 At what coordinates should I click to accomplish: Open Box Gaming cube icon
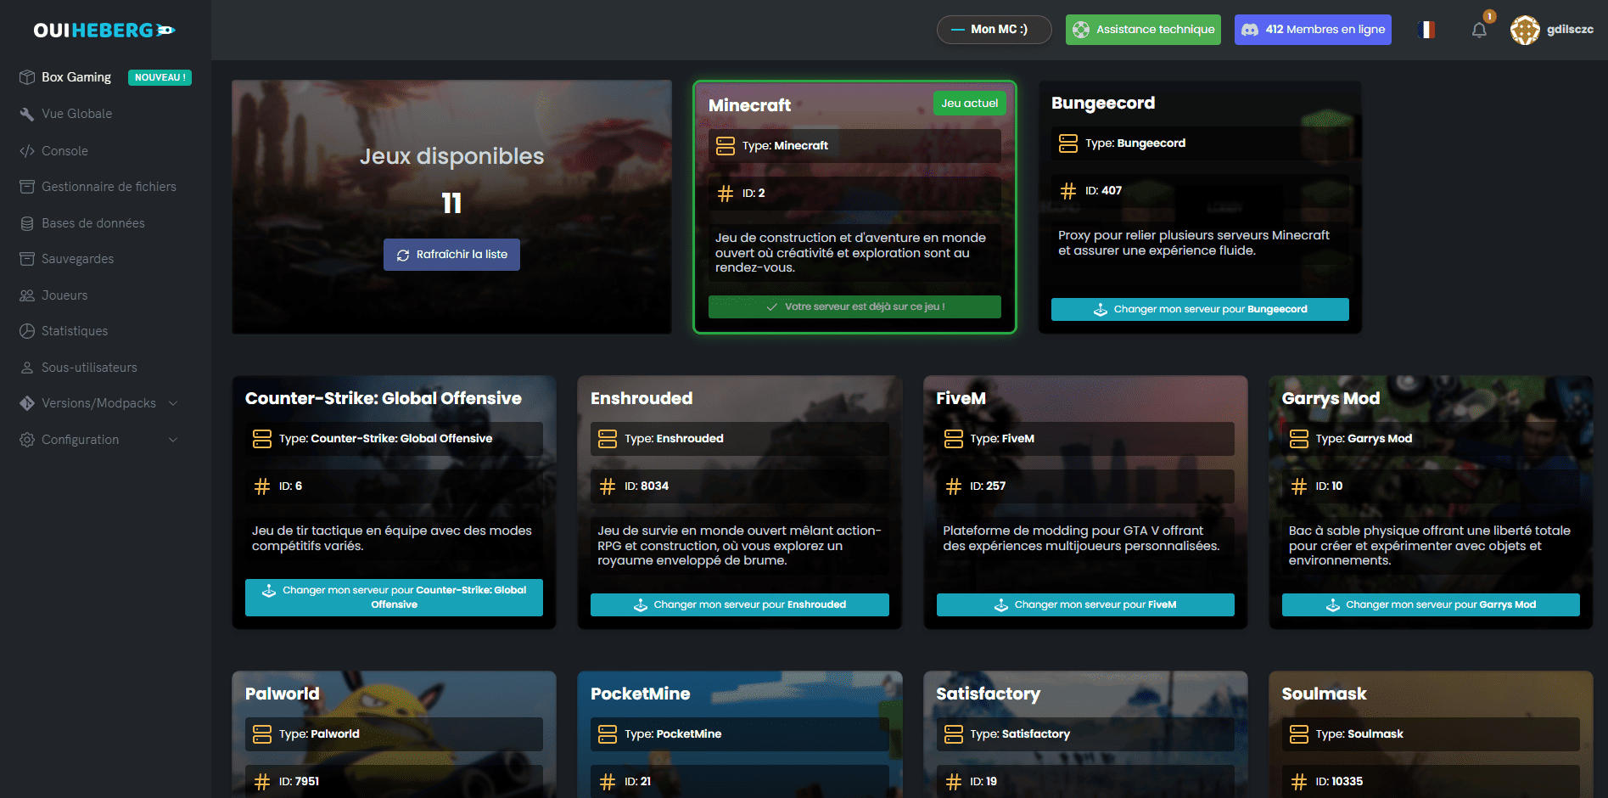tap(27, 77)
